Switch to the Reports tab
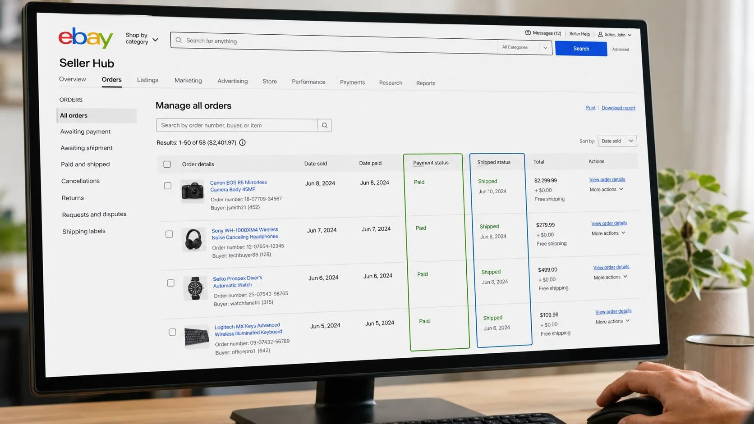This screenshot has height=424, width=754. pyautogui.click(x=426, y=83)
